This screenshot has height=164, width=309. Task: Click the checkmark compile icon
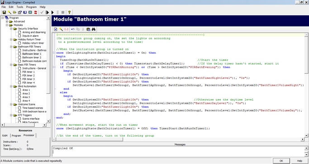42,12
